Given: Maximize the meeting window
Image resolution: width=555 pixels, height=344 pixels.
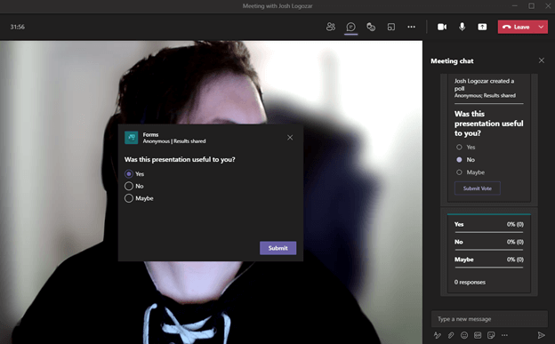Looking at the screenshot, I should pos(531,6).
